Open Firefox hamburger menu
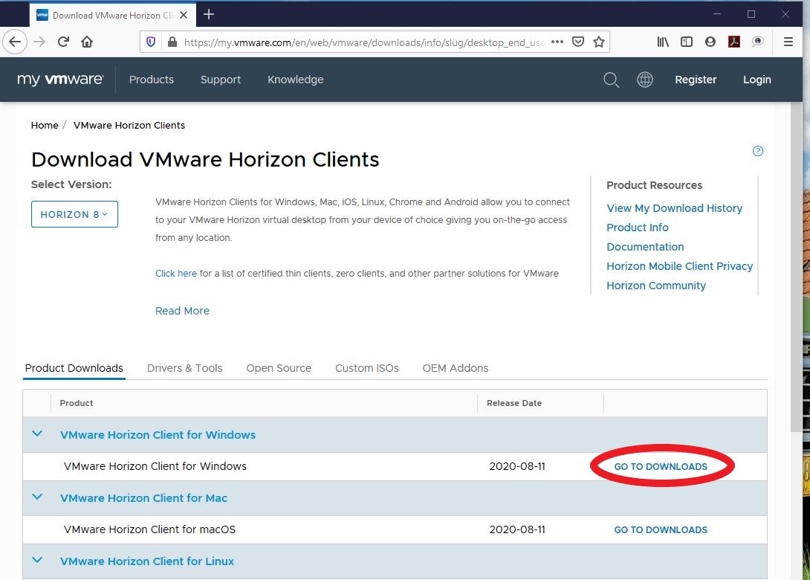810x580 pixels. (788, 42)
